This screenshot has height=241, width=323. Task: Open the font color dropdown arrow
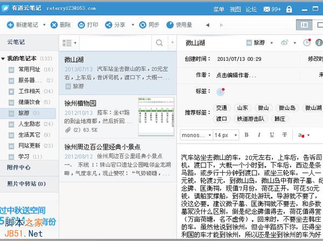(x=308, y=135)
